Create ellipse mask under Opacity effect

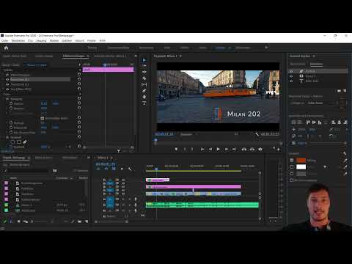point(12,142)
